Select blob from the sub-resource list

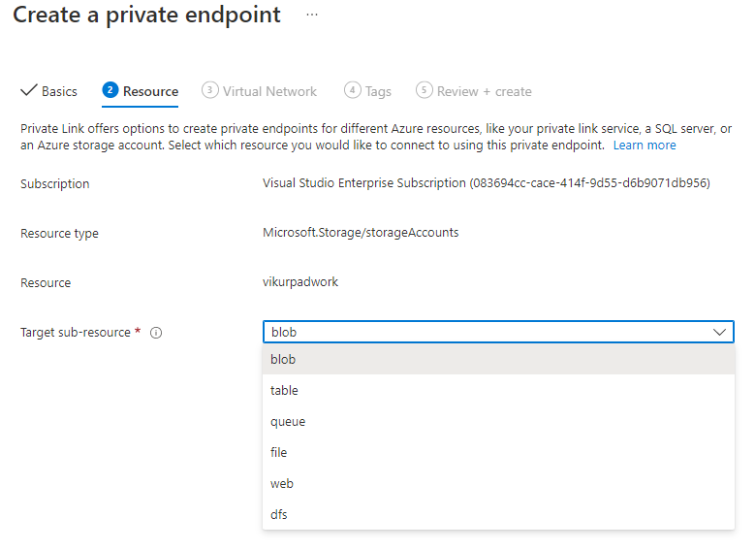pyautogui.click(x=283, y=359)
